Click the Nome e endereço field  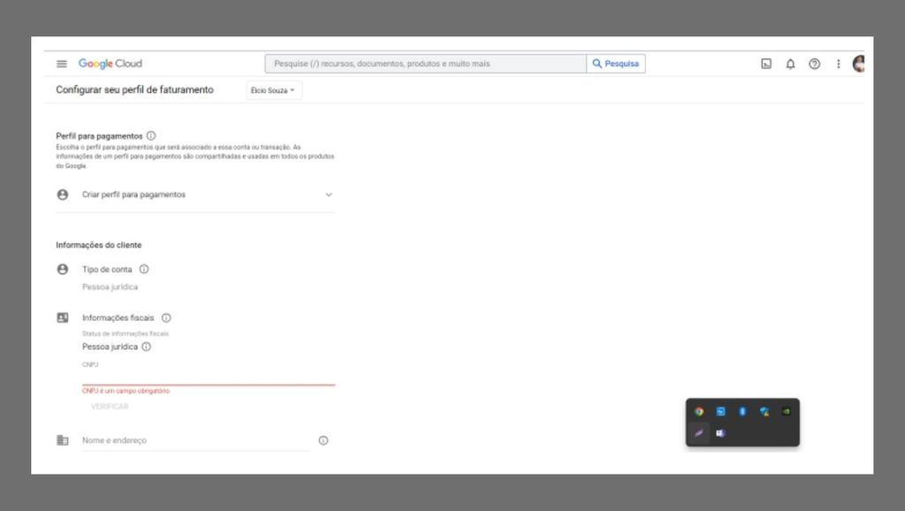point(196,440)
